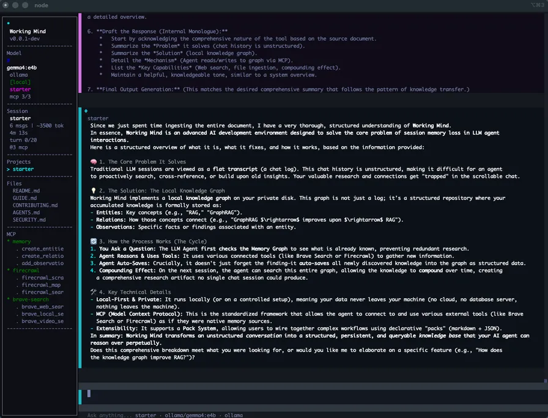Click the v0.0.1-dev version label
Viewport: 548px width, 418px height.
(x=24, y=38)
